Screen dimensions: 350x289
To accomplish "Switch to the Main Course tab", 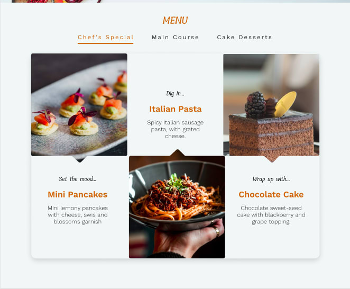I will [x=175, y=37].
